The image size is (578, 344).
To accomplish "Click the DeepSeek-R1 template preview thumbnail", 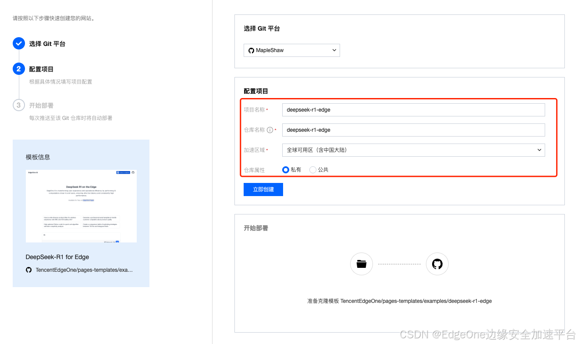I will 81,206.
